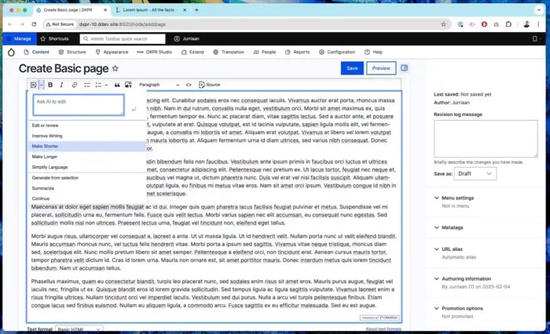This screenshot has width=550, height=334.
Task: Open About text formats link
Action: point(383,329)
